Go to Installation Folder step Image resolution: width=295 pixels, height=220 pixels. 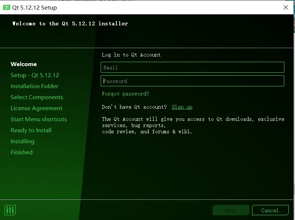click(35, 86)
